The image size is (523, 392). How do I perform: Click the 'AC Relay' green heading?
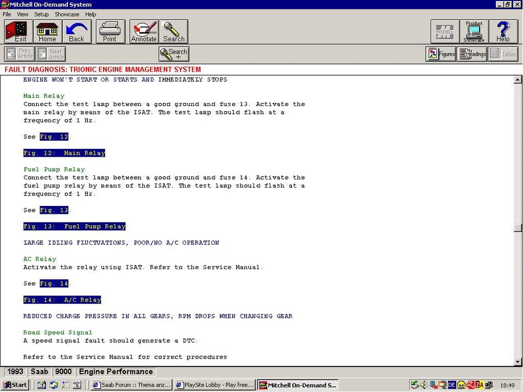tap(40, 259)
